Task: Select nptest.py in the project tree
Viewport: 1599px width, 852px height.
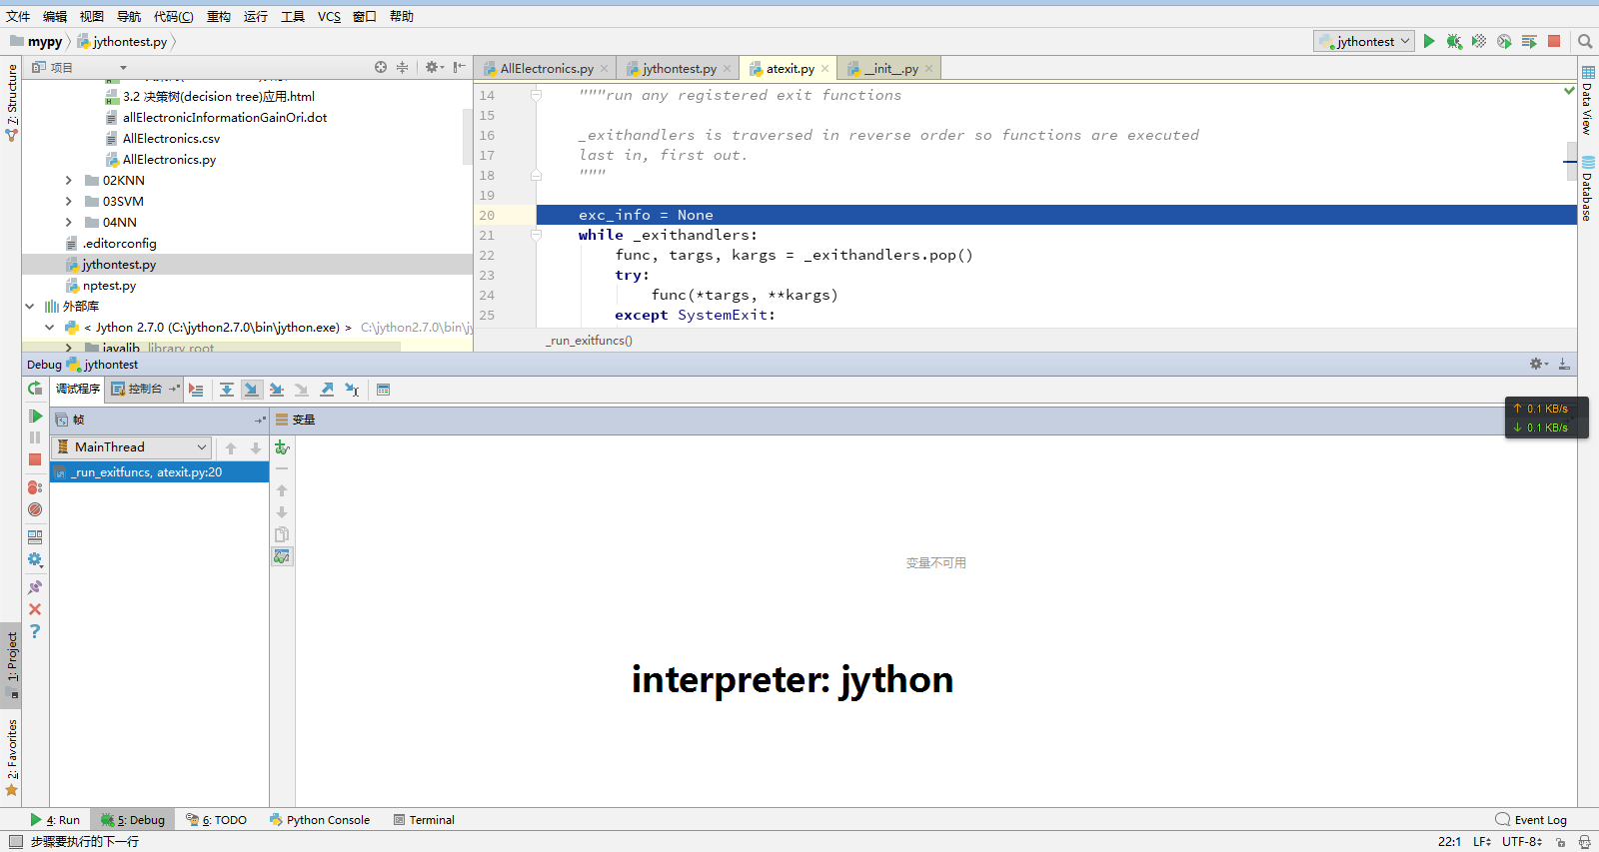Action: click(x=109, y=286)
